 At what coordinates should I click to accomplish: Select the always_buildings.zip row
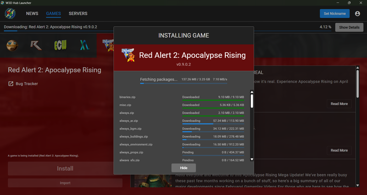[182, 137]
